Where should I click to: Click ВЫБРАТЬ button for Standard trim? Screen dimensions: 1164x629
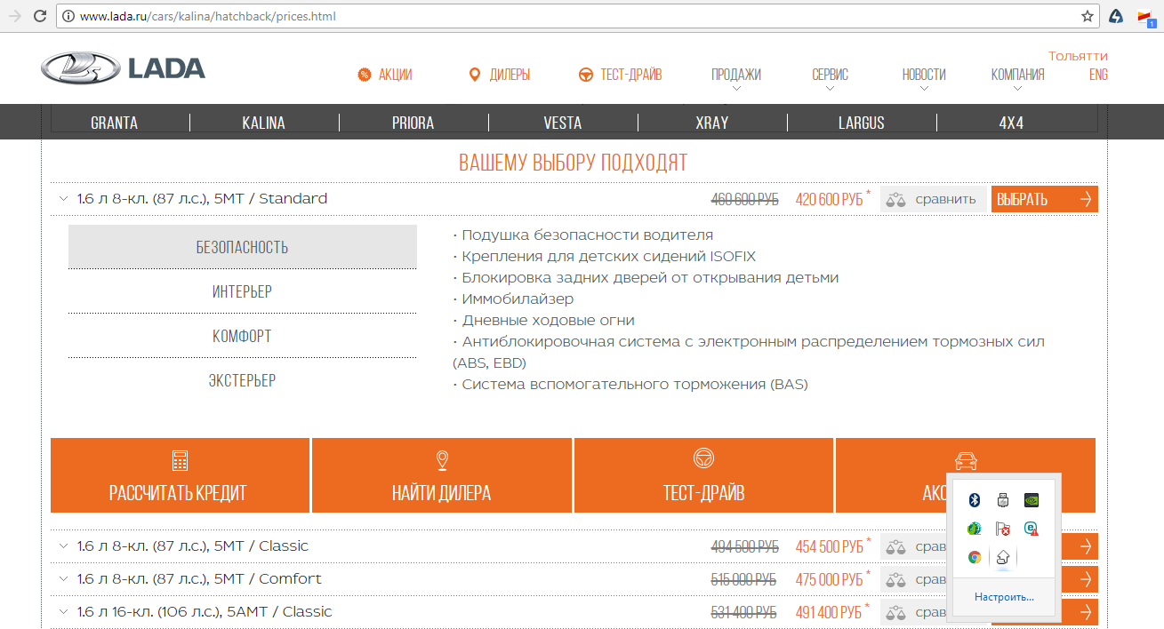pos(1045,199)
